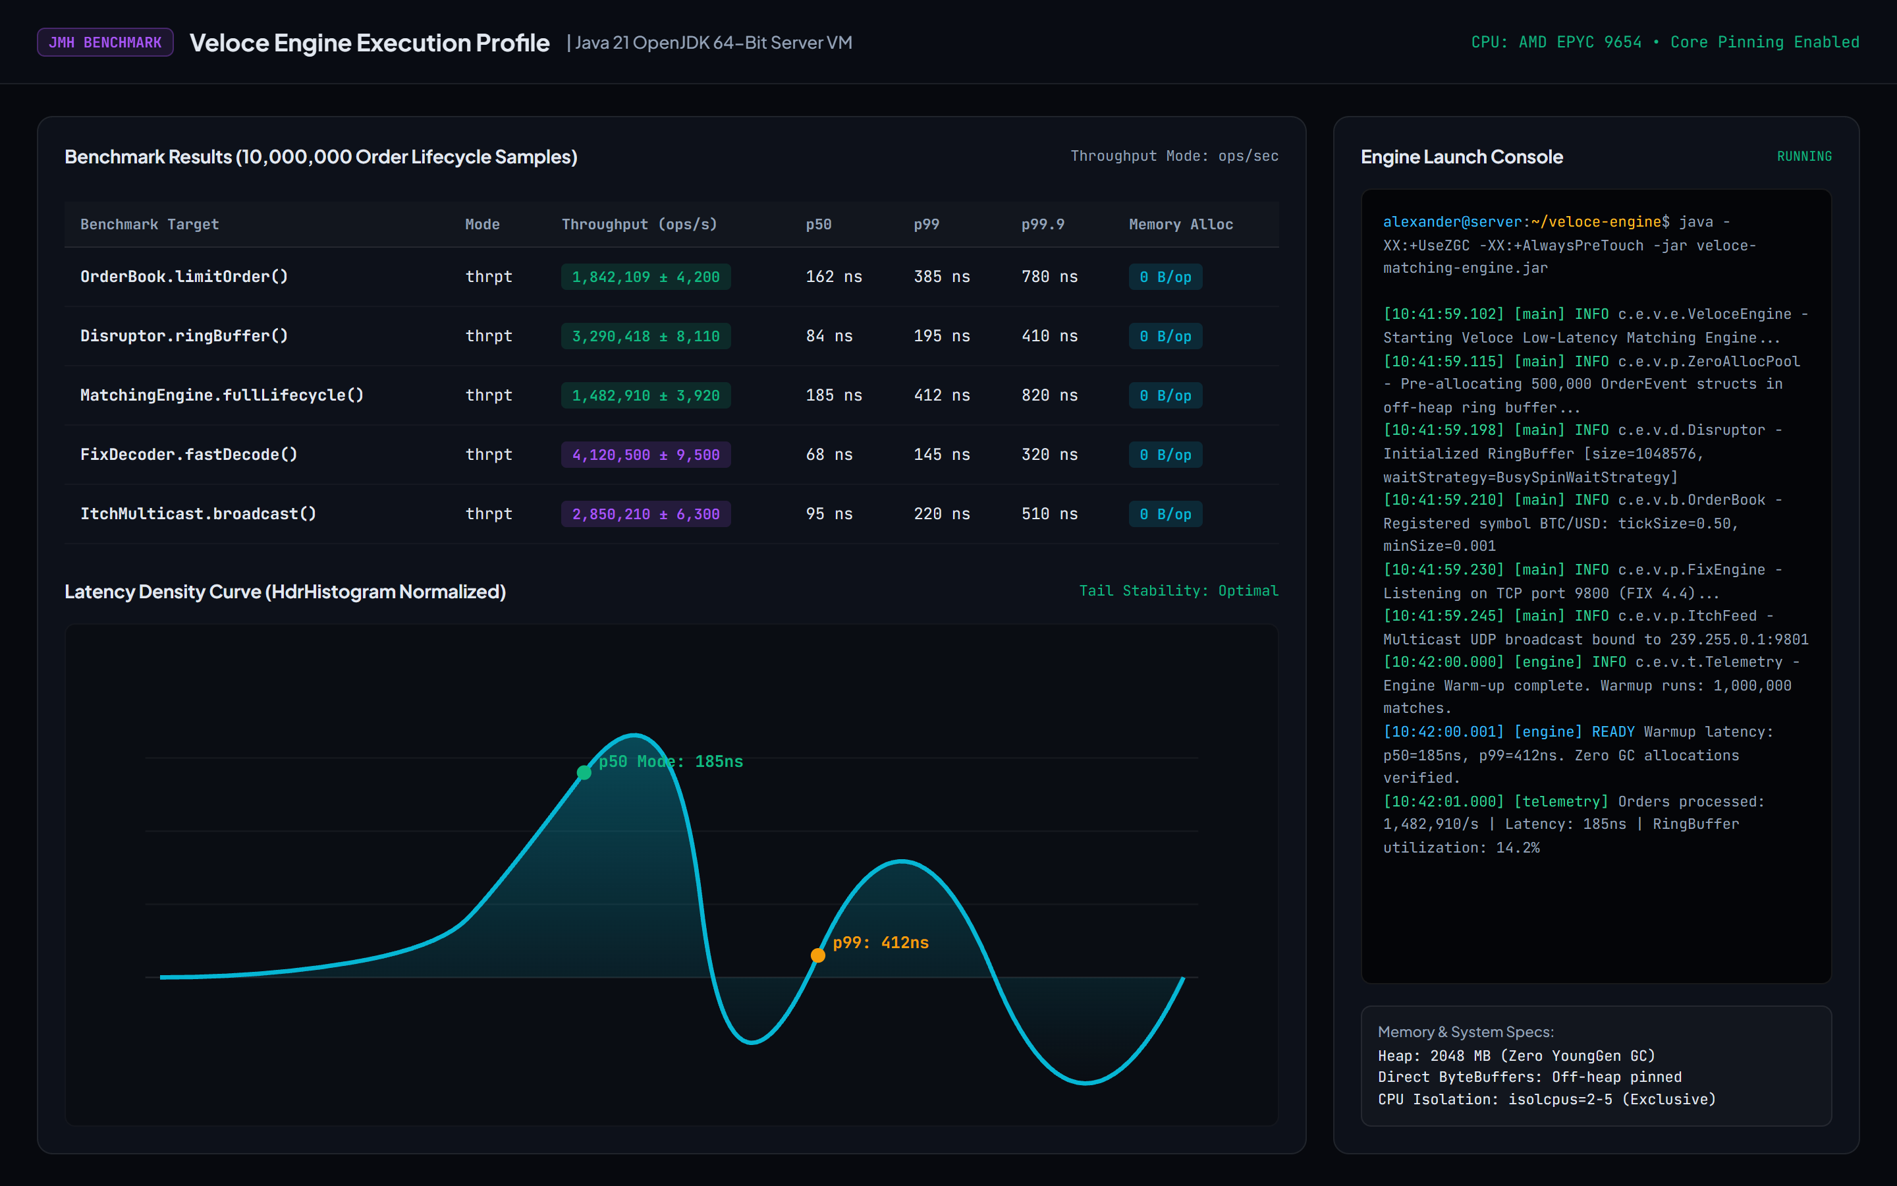The height and width of the screenshot is (1186, 1897).
Task: Click the 780 ns p99.9 value
Action: 1050,277
